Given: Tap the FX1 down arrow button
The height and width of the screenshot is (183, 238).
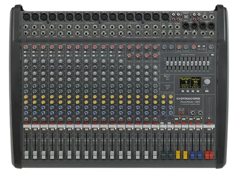Looking at the screenshot, I should pos(183,91).
